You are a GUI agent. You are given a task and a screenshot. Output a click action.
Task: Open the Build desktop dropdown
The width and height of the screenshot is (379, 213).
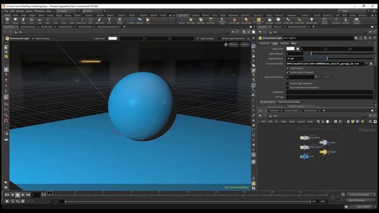click(x=69, y=11)
